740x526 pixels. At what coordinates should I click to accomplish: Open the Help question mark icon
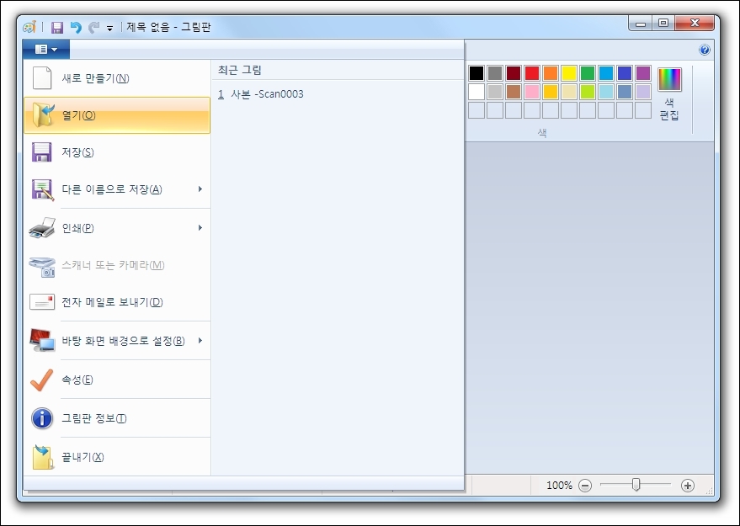click(704, 50)
